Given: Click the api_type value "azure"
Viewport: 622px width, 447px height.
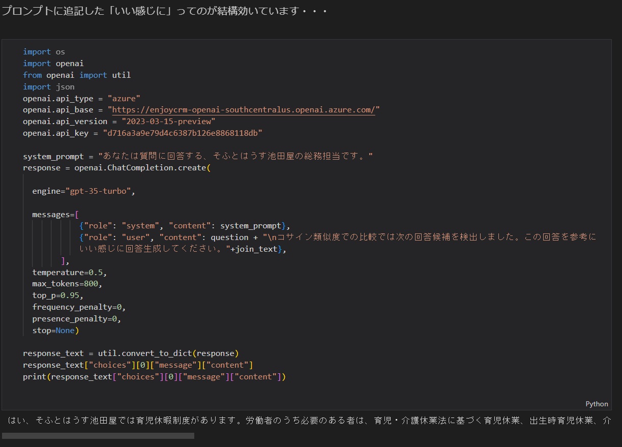Looking at the screenshot, I should point(124,98).
